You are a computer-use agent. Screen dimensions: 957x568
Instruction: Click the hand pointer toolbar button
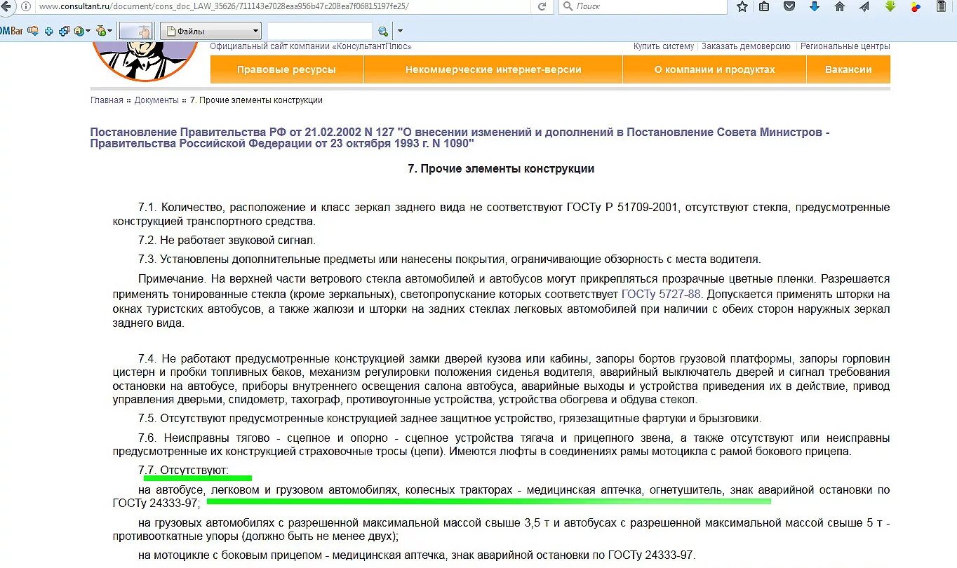coord(136,31)
